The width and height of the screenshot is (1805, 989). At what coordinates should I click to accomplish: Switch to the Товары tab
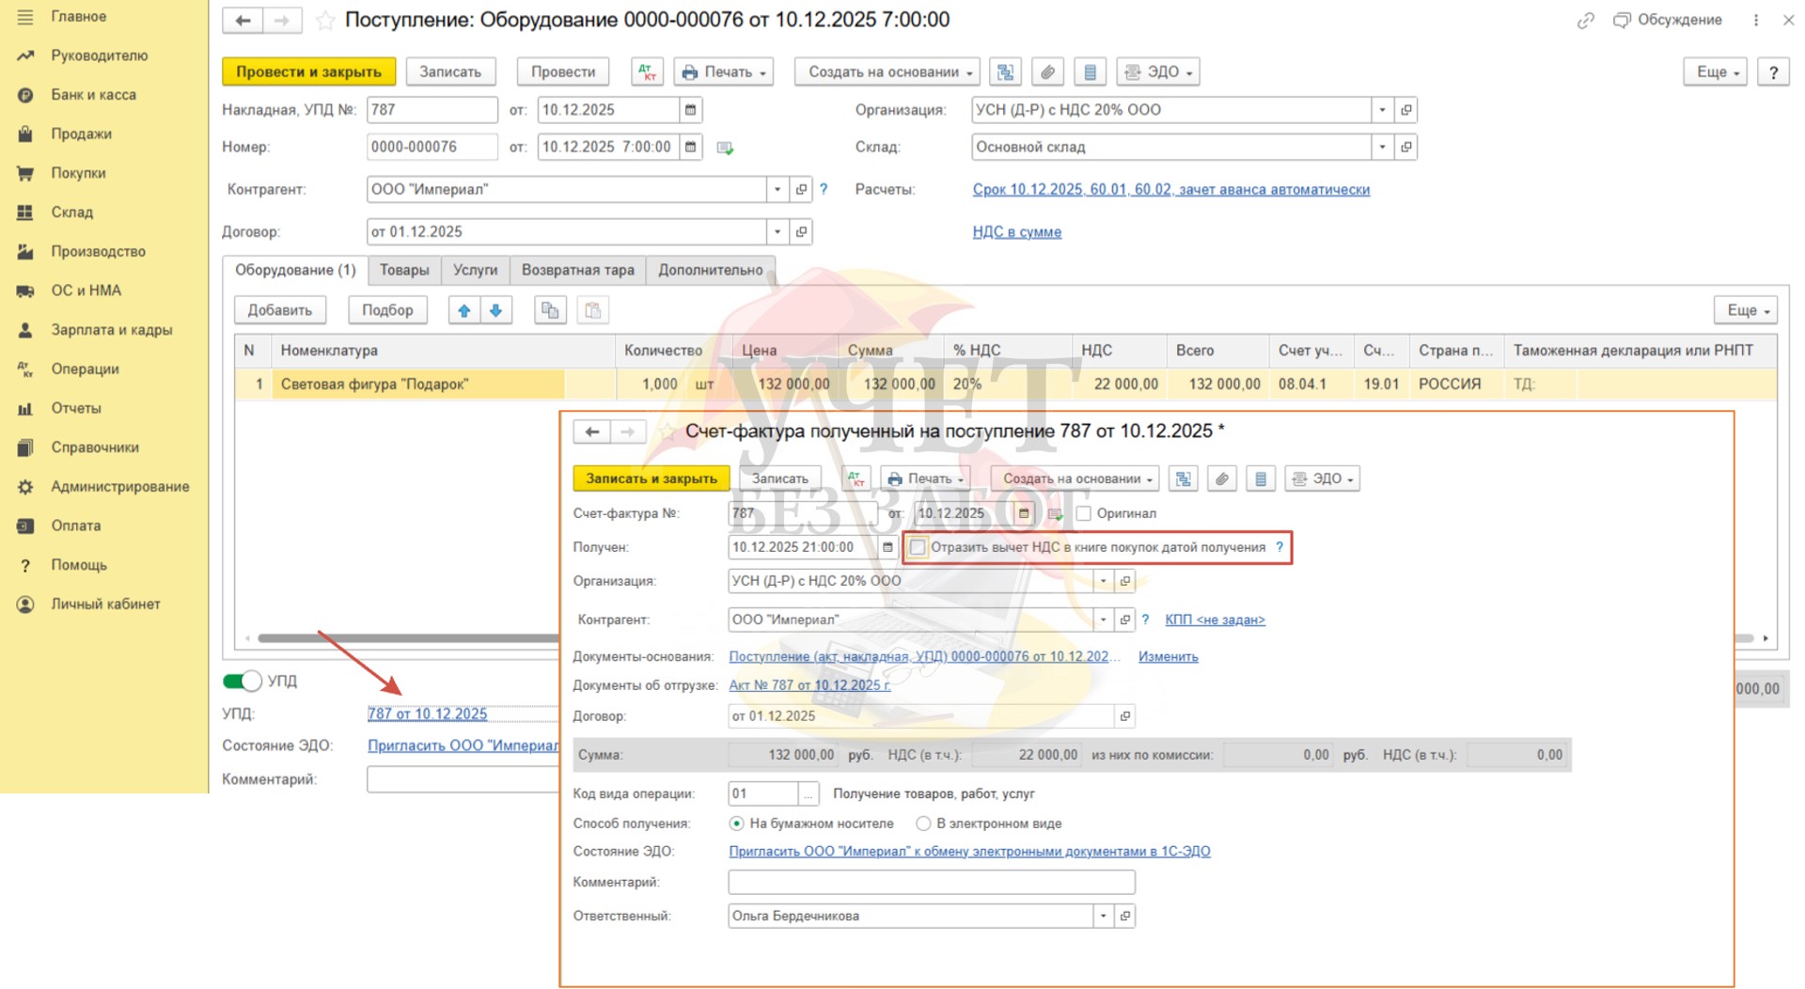tap(404, 270)
